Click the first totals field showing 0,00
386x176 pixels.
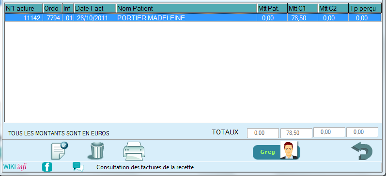(263, 133)
